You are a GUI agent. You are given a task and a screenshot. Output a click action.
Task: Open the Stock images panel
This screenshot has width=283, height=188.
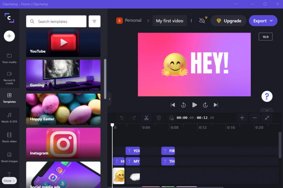9,157
